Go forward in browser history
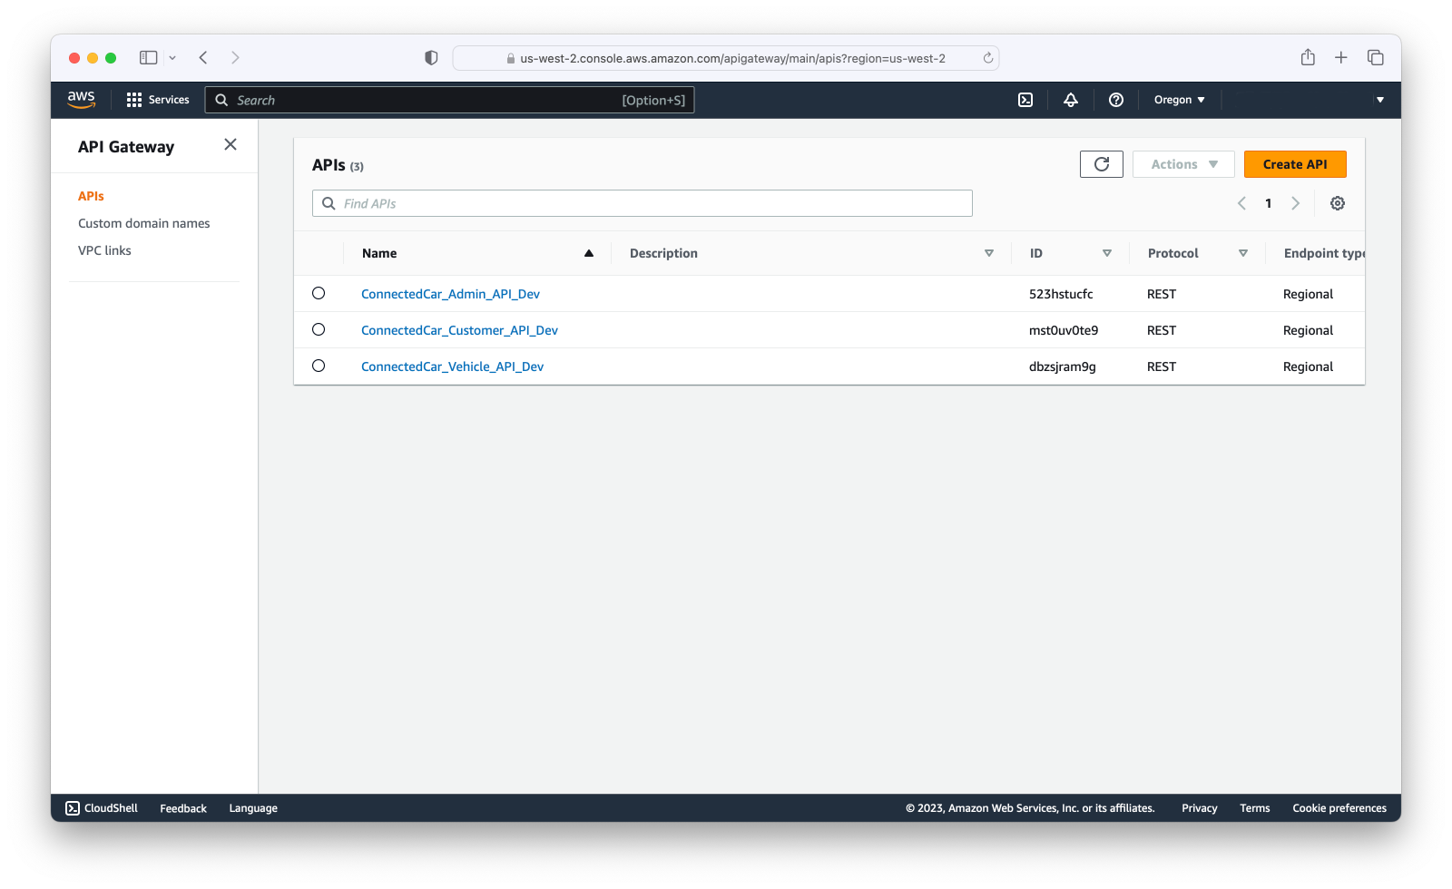This screenshot has width=1452, height=889. [x=235, y=57]
